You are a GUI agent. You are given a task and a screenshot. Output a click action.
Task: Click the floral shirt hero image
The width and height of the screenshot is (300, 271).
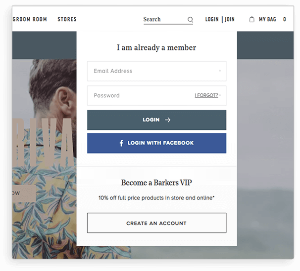tap(44, 158)
